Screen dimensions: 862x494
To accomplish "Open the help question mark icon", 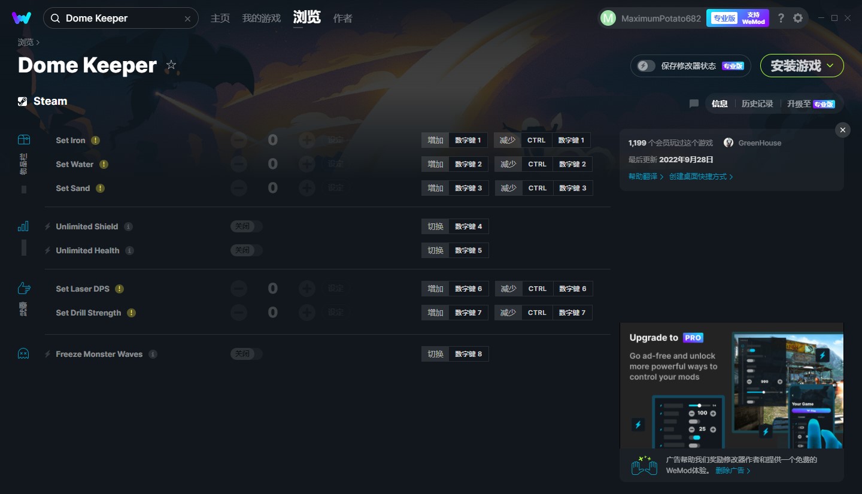I will pyautogui.click(x=781, y=18).
